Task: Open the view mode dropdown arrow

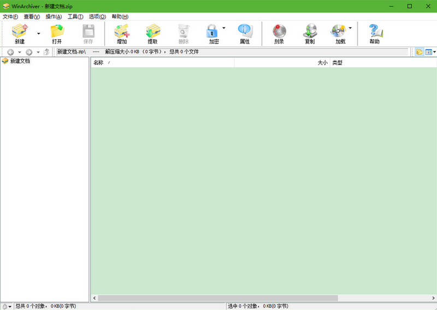Action: [434, 52]
